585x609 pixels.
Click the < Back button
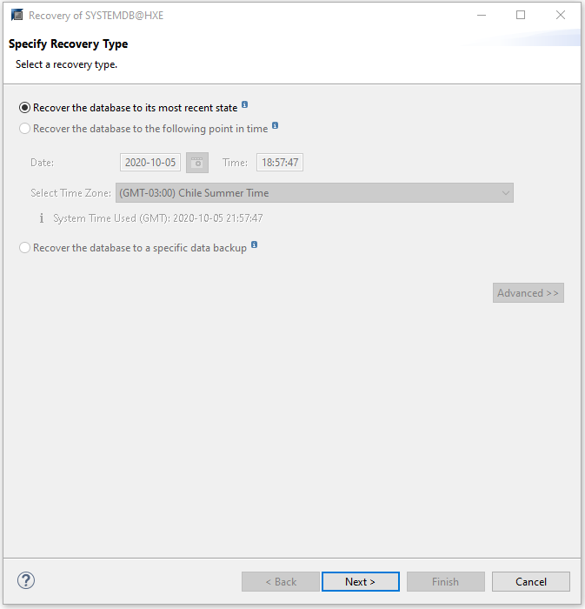coord(281,581)
